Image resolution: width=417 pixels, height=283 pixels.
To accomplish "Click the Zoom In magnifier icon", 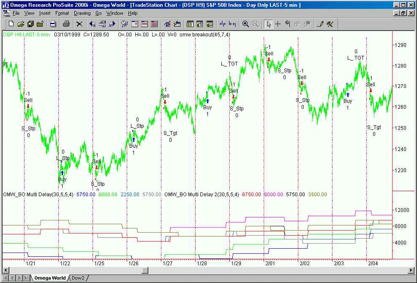I will pos(245,24).
